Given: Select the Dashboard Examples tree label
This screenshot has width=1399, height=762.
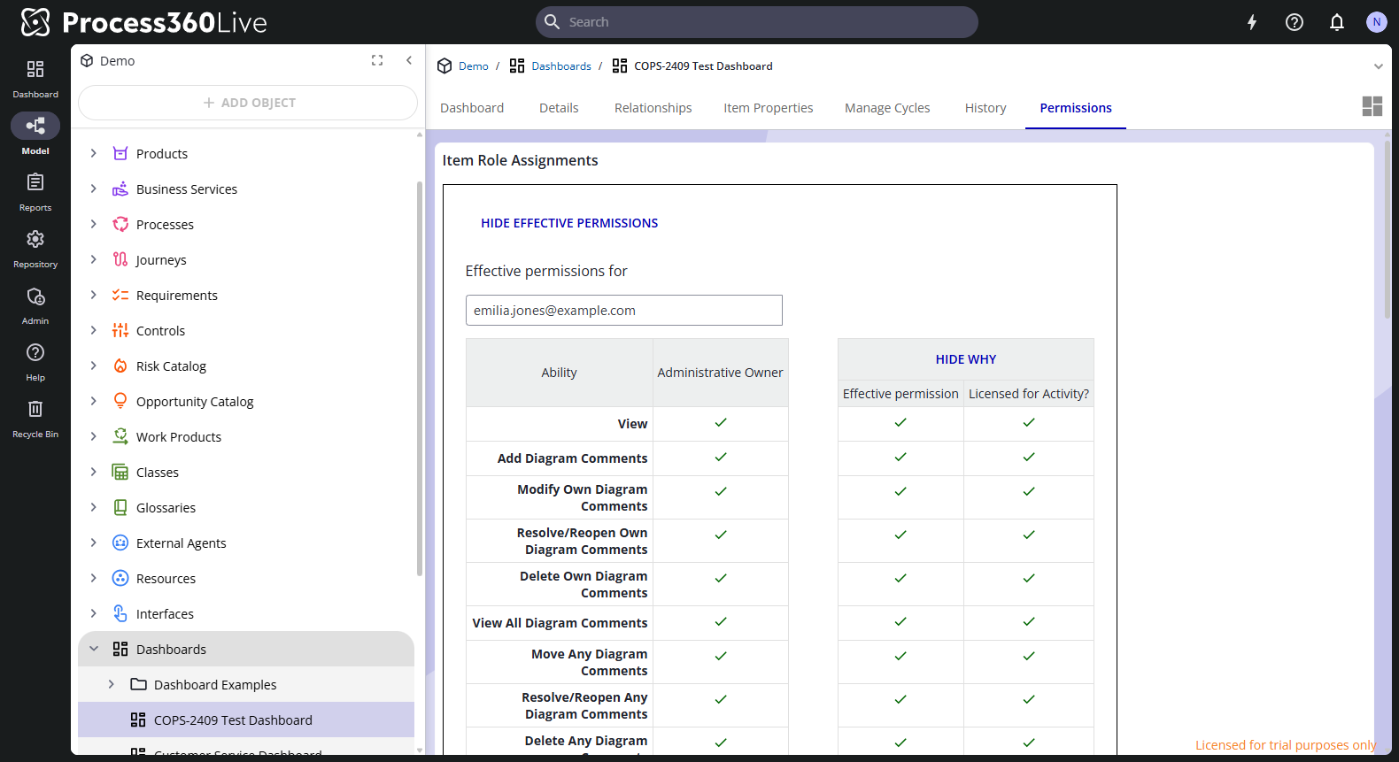Looking at the screenshot, I should click(x=215, y=684).
